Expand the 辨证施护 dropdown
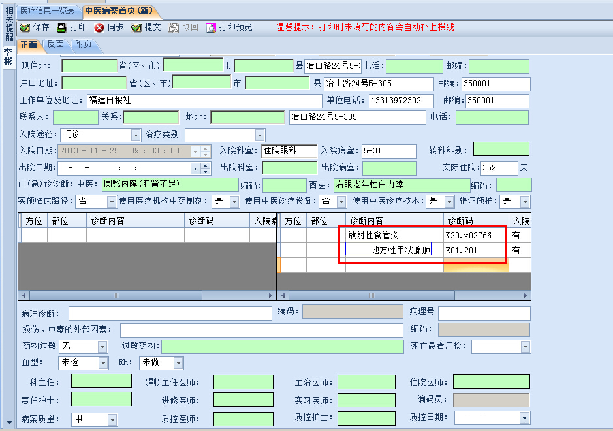 pyautogui.click(x=525, y=201)
